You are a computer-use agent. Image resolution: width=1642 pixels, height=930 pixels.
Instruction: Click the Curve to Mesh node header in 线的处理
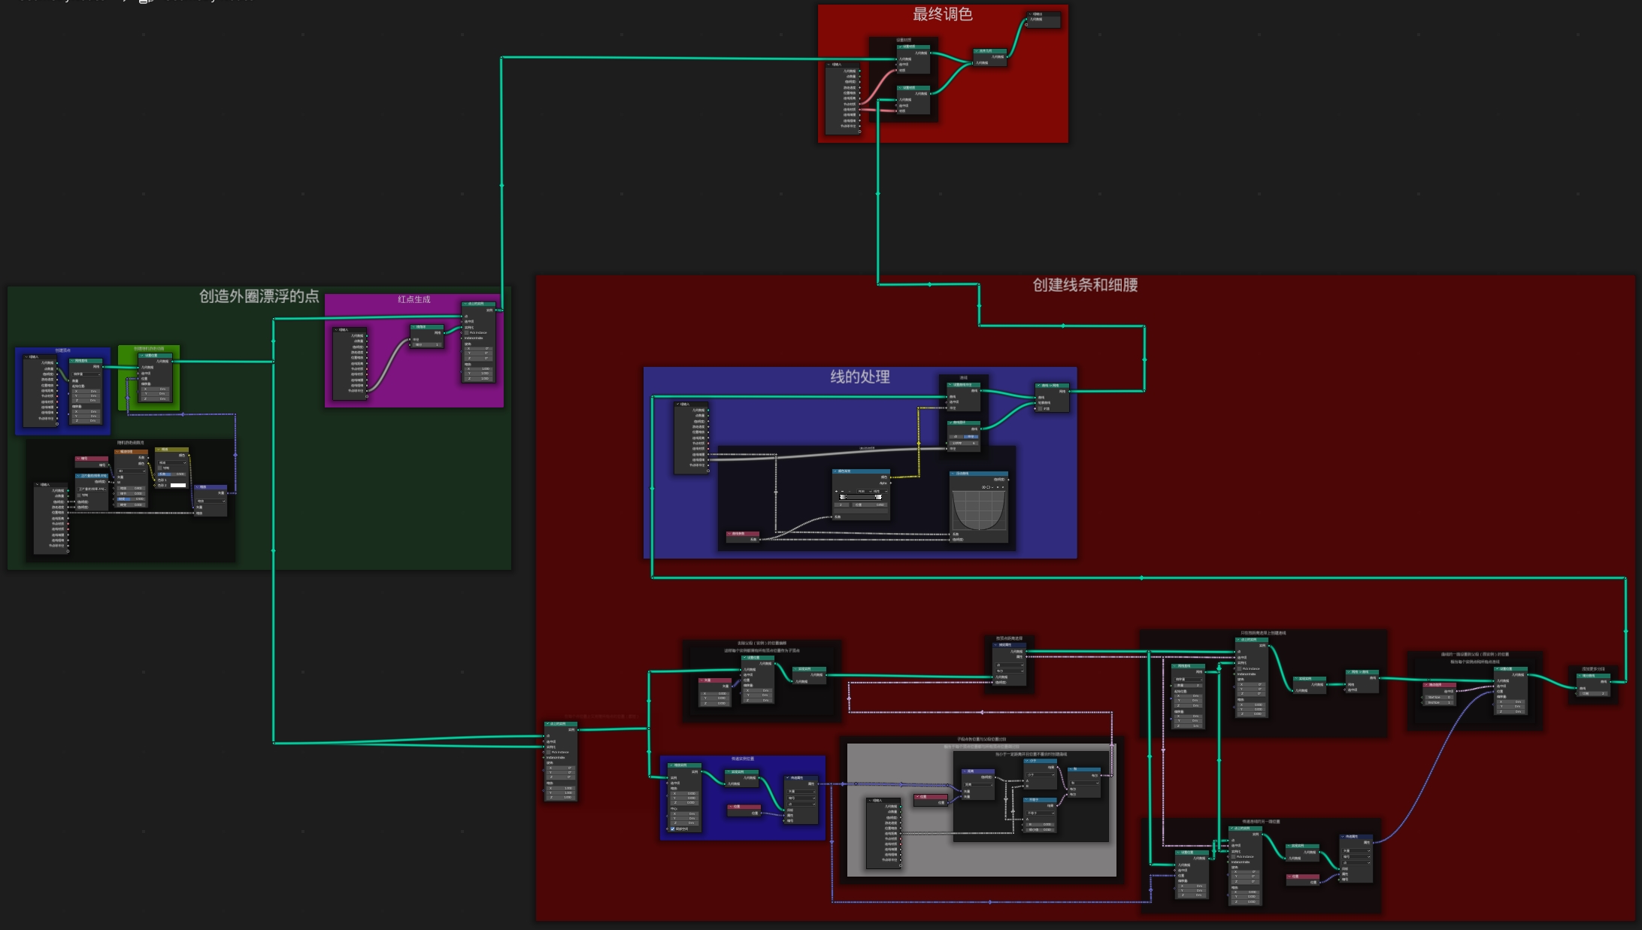1053,385
